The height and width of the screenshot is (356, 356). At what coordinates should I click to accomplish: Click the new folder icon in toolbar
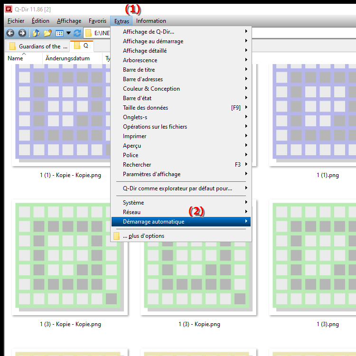pos(47,33)
